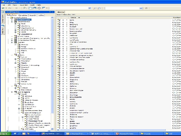The width and height of the screenshot is (181, 136).
Task: Select the correspondence list row
Action: coord(119,69)
